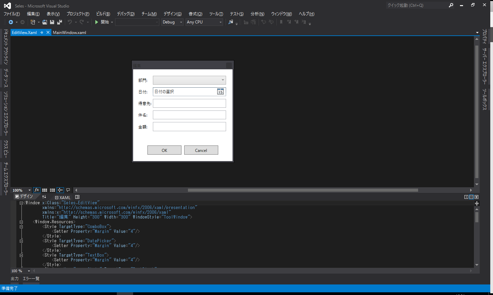Open the チーム(M) menu
Screen dimensions: 493x295
149,14
